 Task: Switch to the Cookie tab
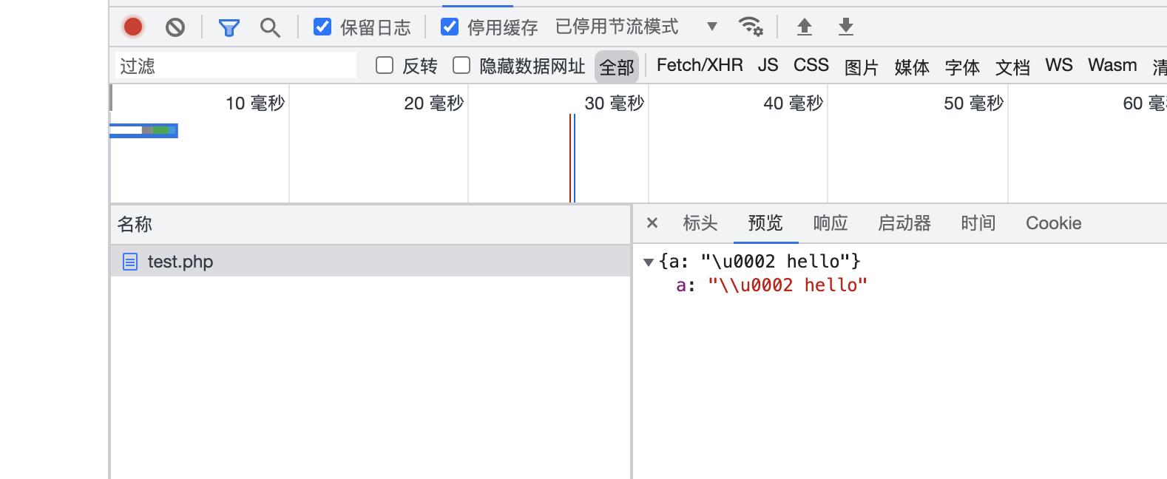coord(1054,223)
